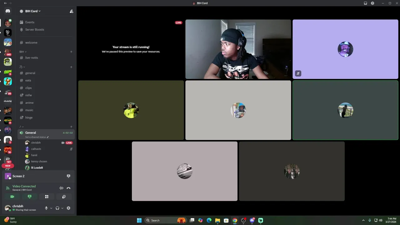Image resolution: width=400 pixels, height=225 pixels.
Task: Open File Explorer from the taskbar
Action: click(217, 220)
